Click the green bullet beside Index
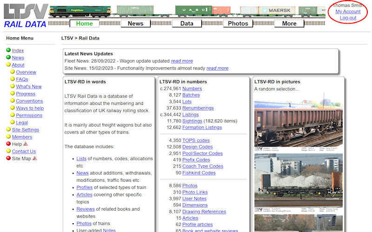This screenshot has height=232, width=372. [8, 51]
